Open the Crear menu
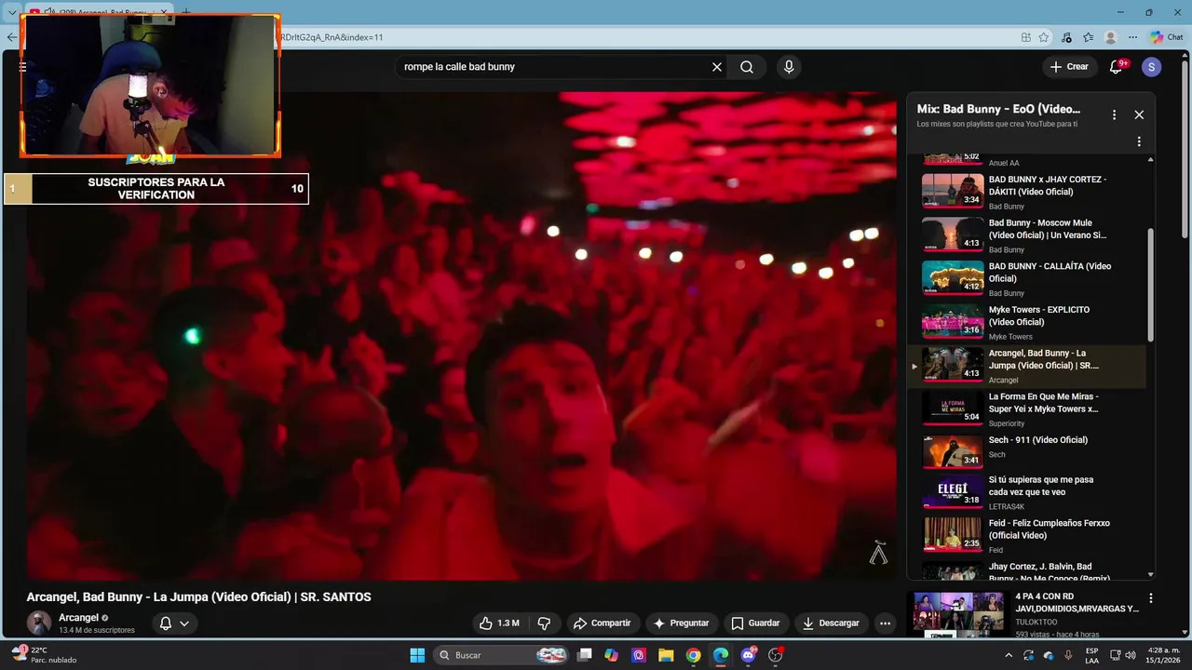This screenshot has width=1192, height=670. tap(1069, 67)
